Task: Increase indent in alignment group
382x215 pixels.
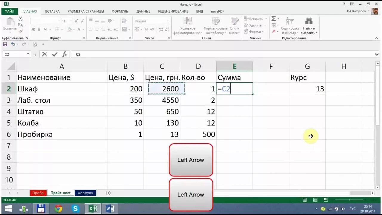Action: pos(116,30)
